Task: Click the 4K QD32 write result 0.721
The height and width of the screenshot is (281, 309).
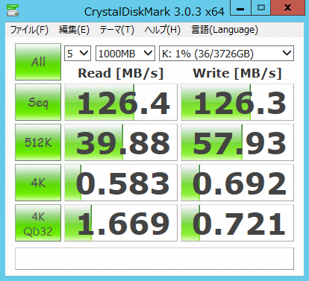Action: click(x=237, y=223)
